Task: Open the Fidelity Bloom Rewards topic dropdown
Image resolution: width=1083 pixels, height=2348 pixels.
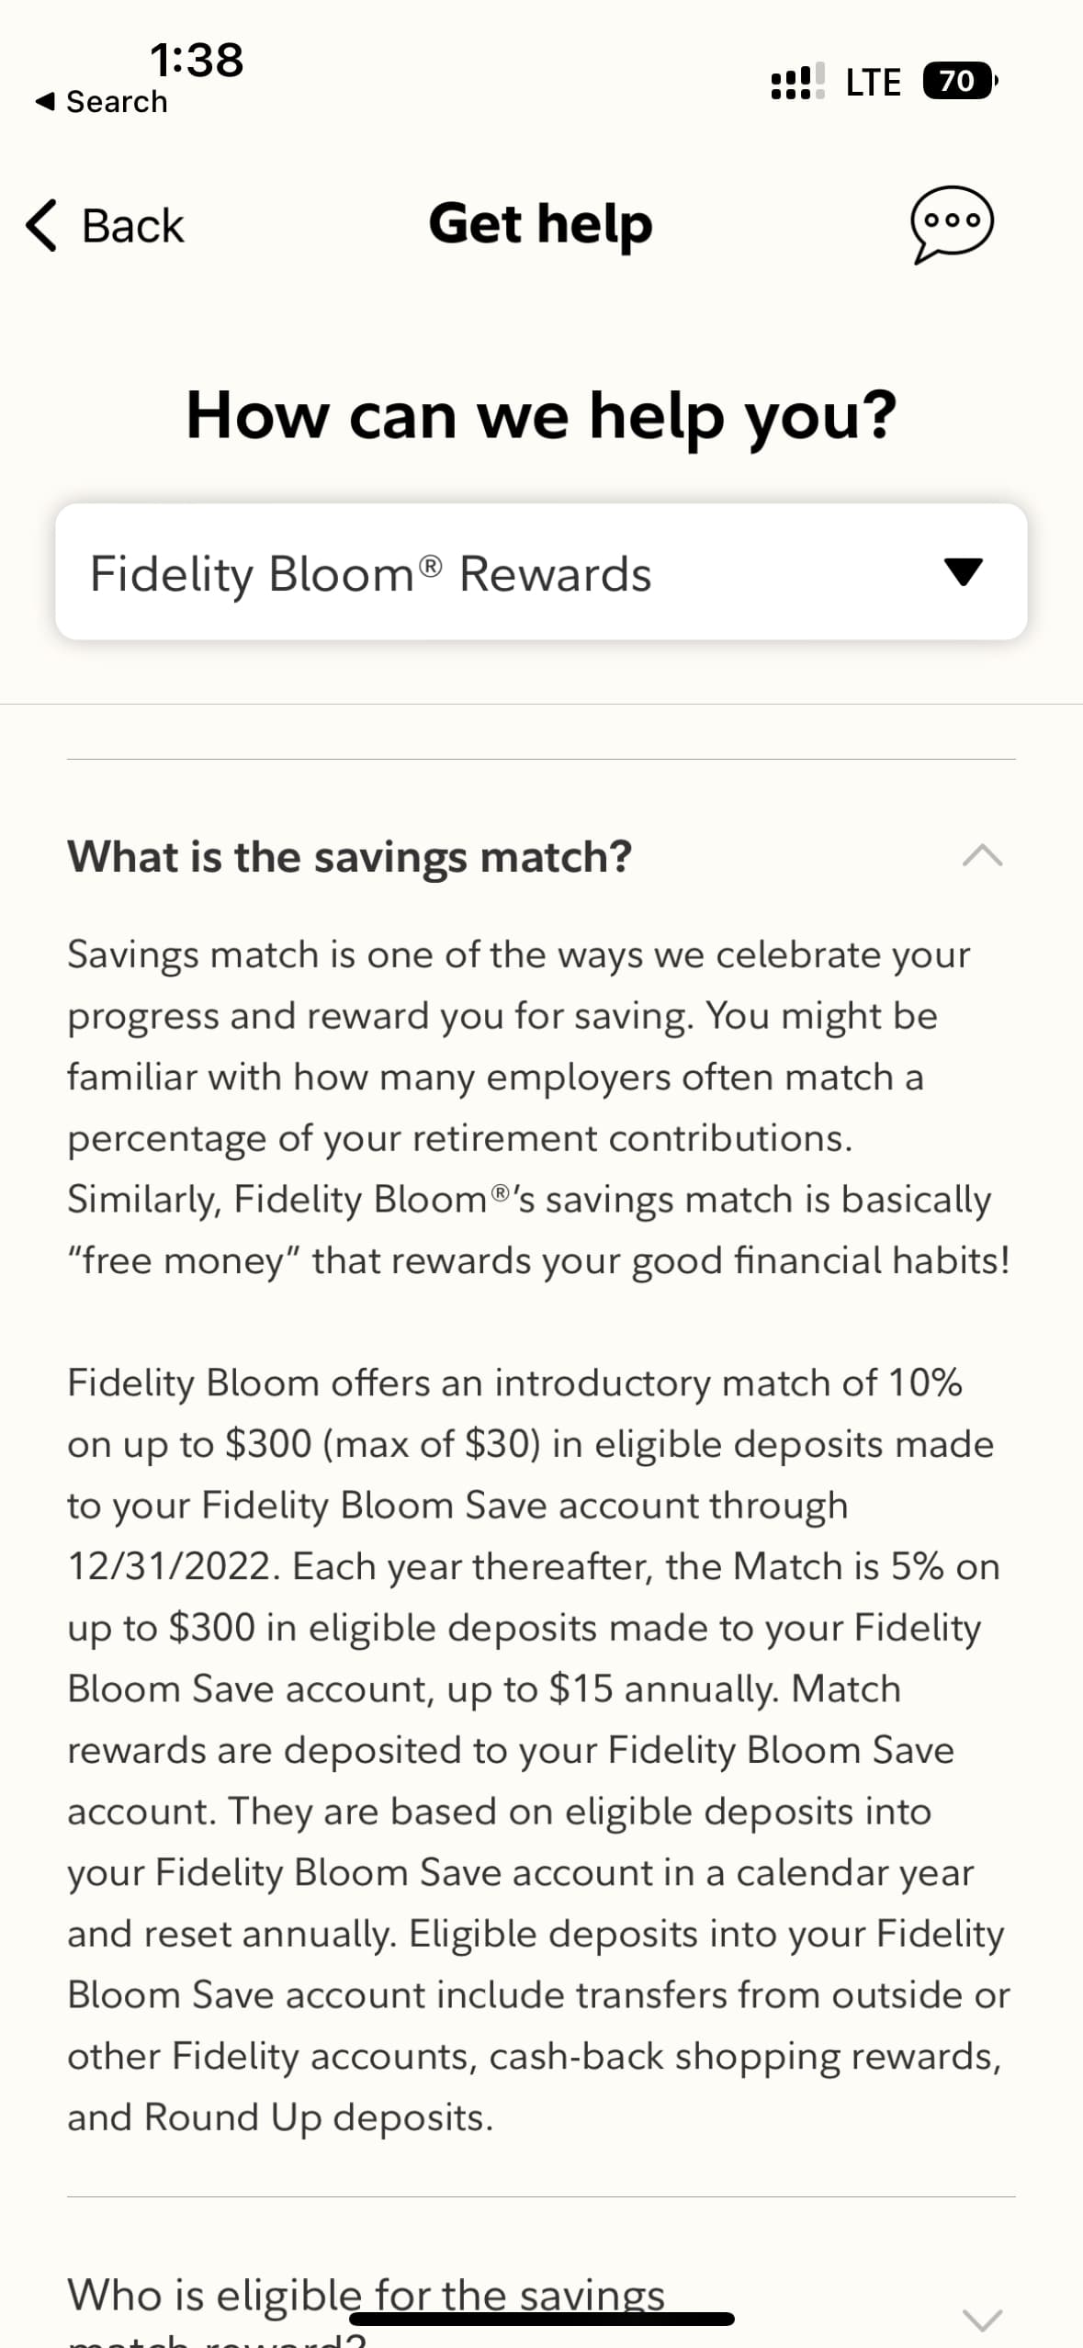Action: coord(540,571)
